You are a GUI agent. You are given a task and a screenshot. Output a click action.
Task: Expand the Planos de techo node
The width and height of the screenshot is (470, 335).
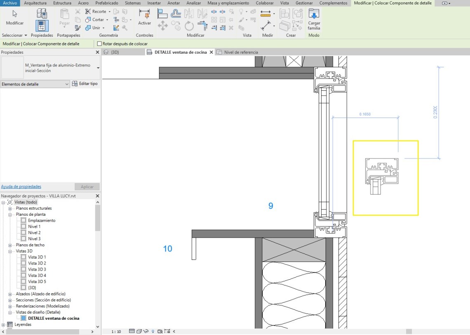10,245
